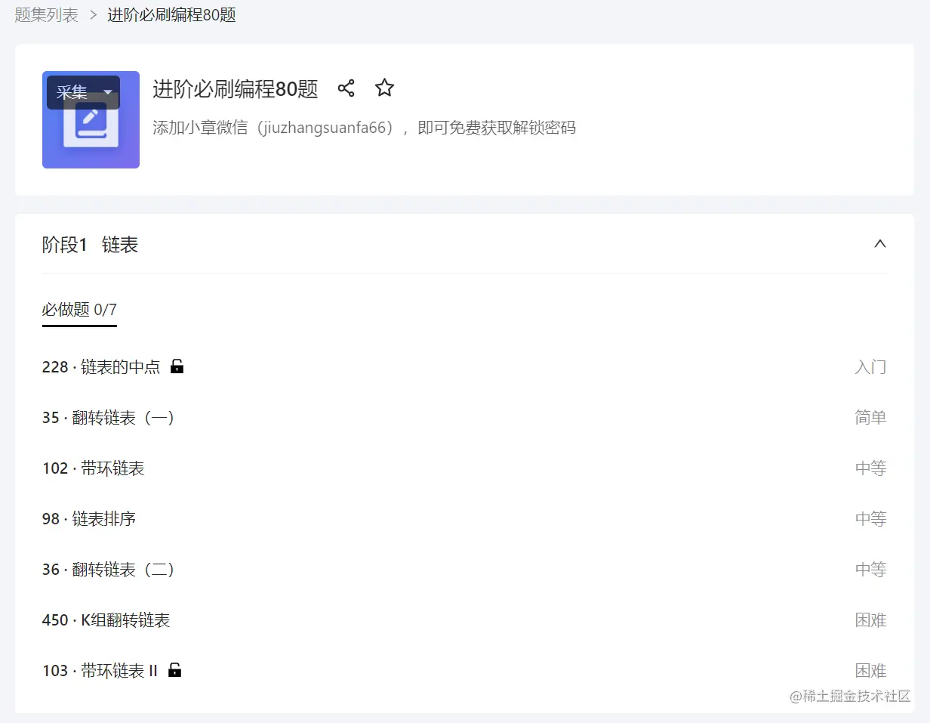This screenshot has width=930, height=723.
Task: Click the share icon beside the title
Action: (x=346, y=88)
